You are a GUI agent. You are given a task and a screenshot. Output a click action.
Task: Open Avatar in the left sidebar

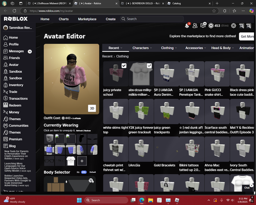[x=11, y=65]
